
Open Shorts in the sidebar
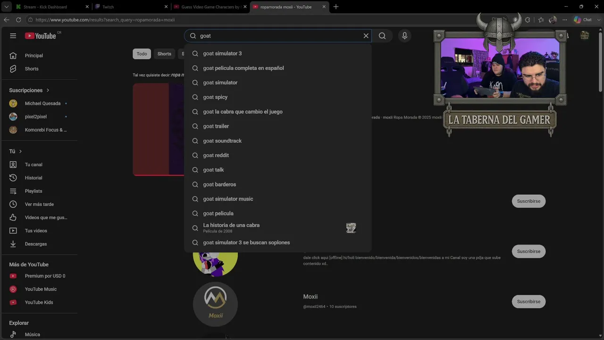tap(40, 69)
